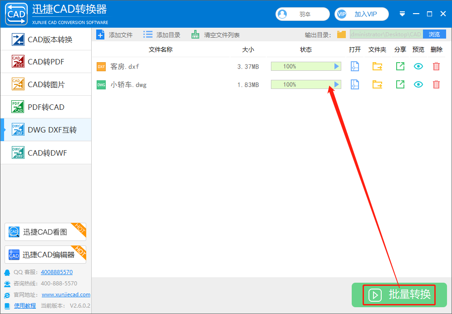Click the 大小 column header
The height and width of the screenshot is (314, 452).
click(x=248, y=49)
